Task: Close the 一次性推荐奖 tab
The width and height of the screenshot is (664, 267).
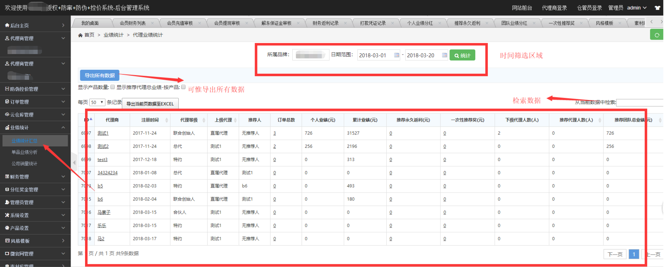Action: [581, 23]
